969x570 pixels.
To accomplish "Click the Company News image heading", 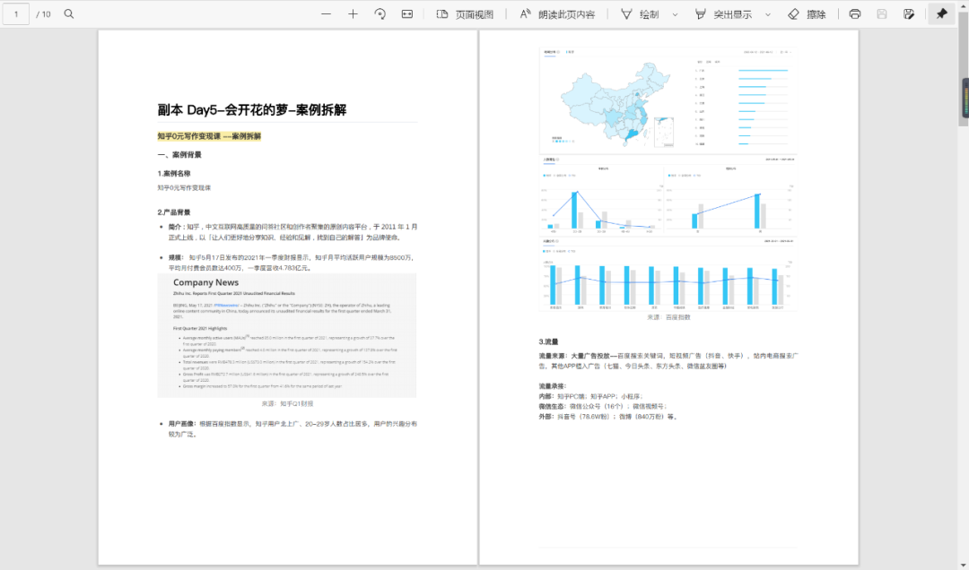I will [x=205, y=282].
